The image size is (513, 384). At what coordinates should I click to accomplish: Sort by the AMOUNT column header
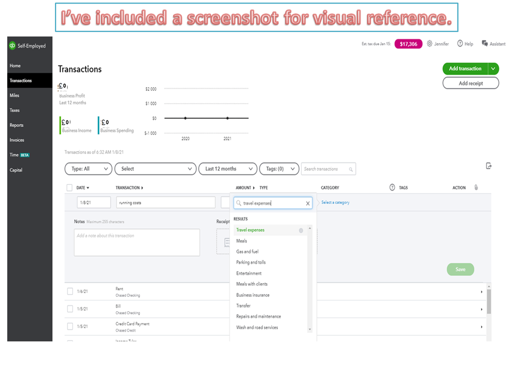245,188
